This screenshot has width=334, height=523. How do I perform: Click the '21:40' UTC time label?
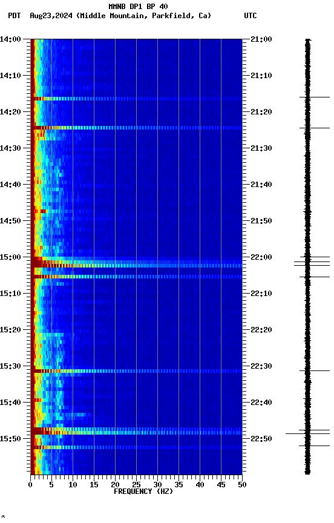(261, 185)
